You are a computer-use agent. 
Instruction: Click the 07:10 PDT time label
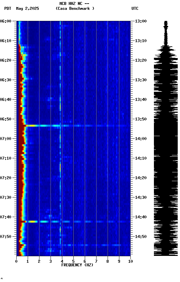[6, 158]
